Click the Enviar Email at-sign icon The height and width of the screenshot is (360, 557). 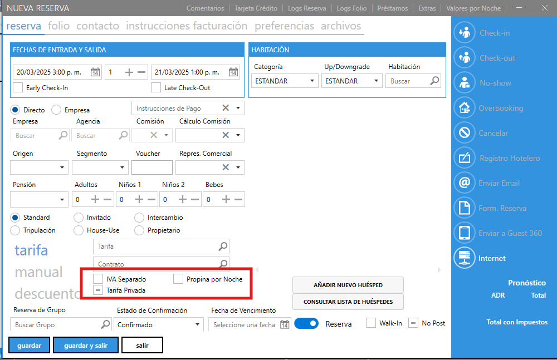coord(464,184)
